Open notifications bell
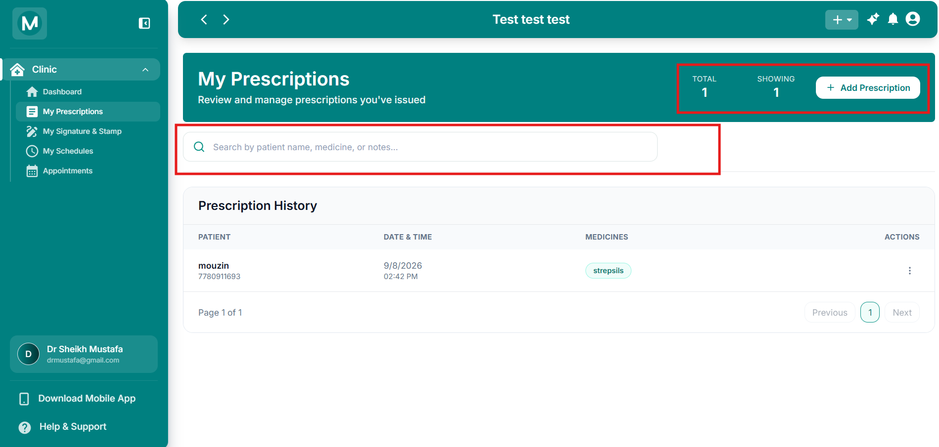The height and width of the screenshot is (447, 939). click(893, 19)
